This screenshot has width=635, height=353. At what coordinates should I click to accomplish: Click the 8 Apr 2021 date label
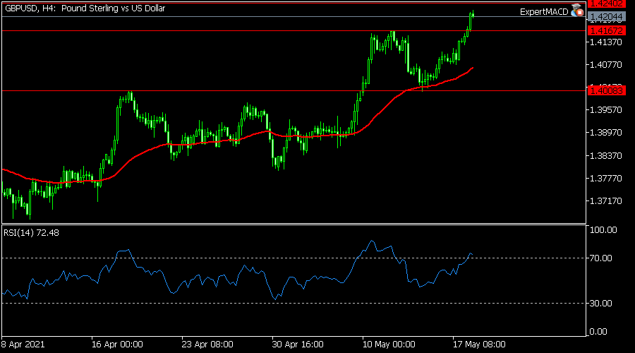23,345
